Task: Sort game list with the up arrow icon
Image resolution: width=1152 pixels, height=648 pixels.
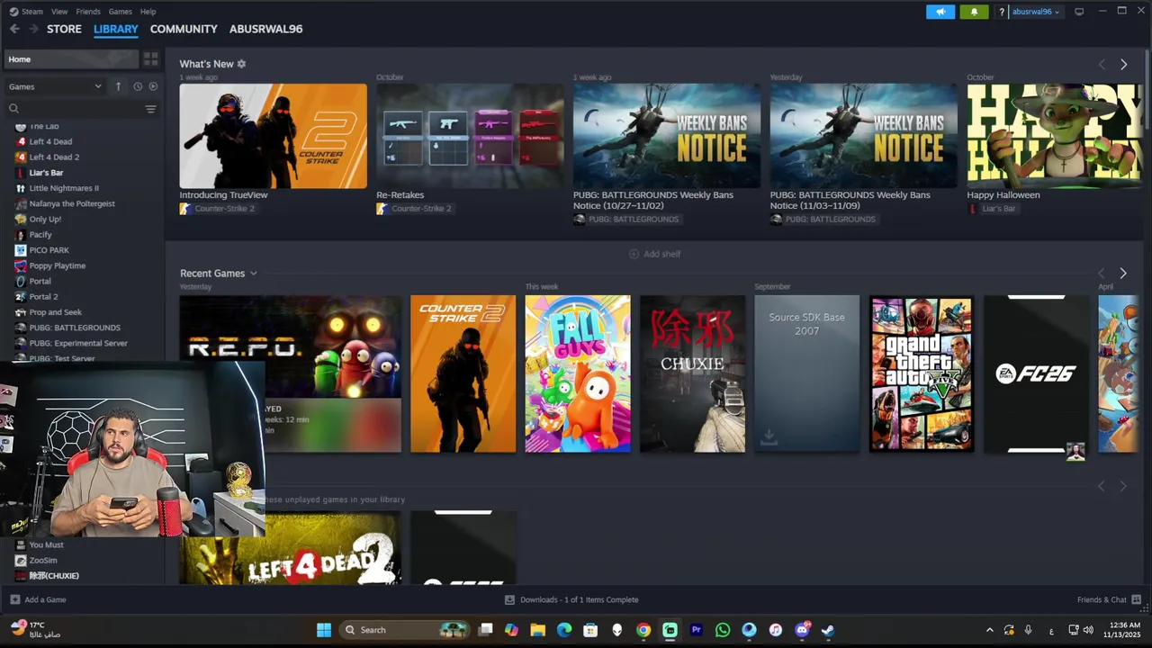Action: point(118,86)
